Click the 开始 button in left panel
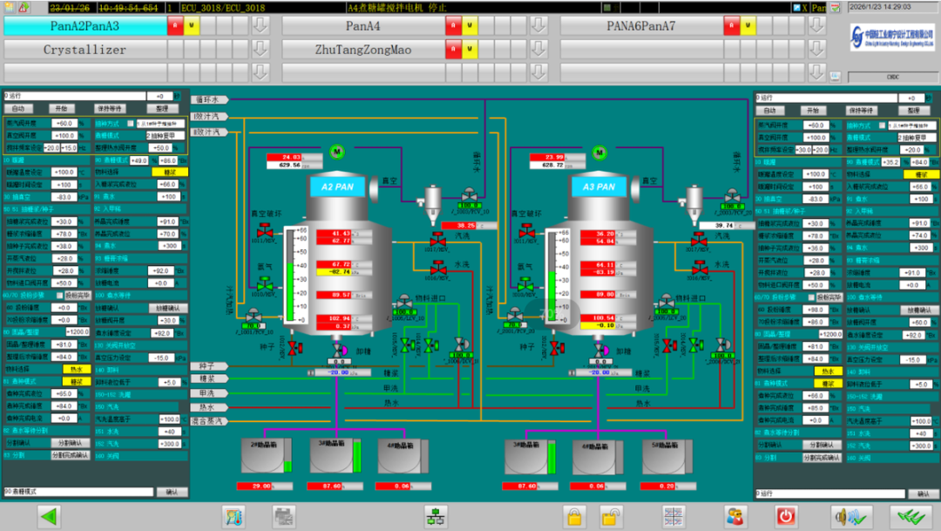The image size is (941, 531). 62,109
